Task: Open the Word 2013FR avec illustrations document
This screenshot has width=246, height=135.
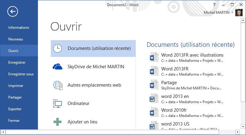Action: click(192, 55)
